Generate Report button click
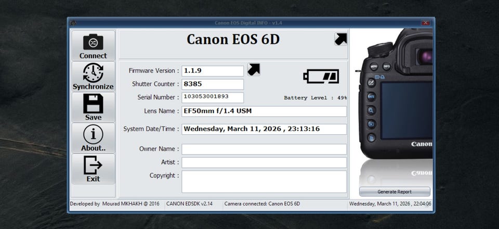 (x=395, y=192)
